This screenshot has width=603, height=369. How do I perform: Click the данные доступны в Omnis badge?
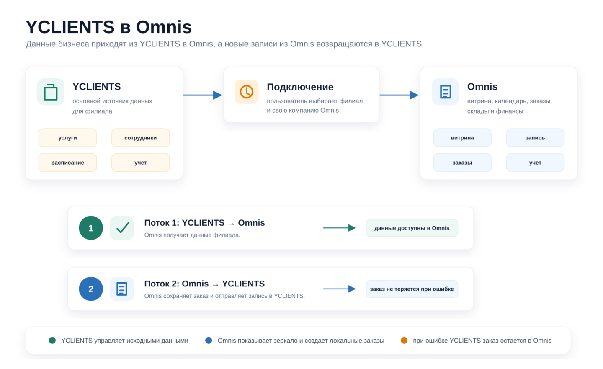coord(412,228)
